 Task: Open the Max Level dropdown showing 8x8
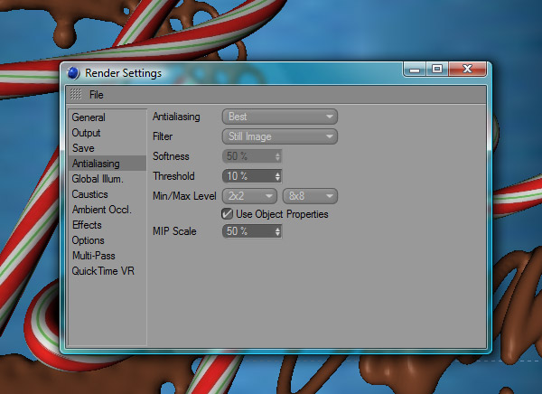point(310,196)
